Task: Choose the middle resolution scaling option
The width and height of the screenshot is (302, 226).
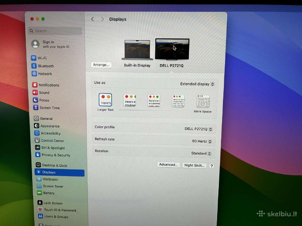Action: pyautogui.click(x=154, y=101)
